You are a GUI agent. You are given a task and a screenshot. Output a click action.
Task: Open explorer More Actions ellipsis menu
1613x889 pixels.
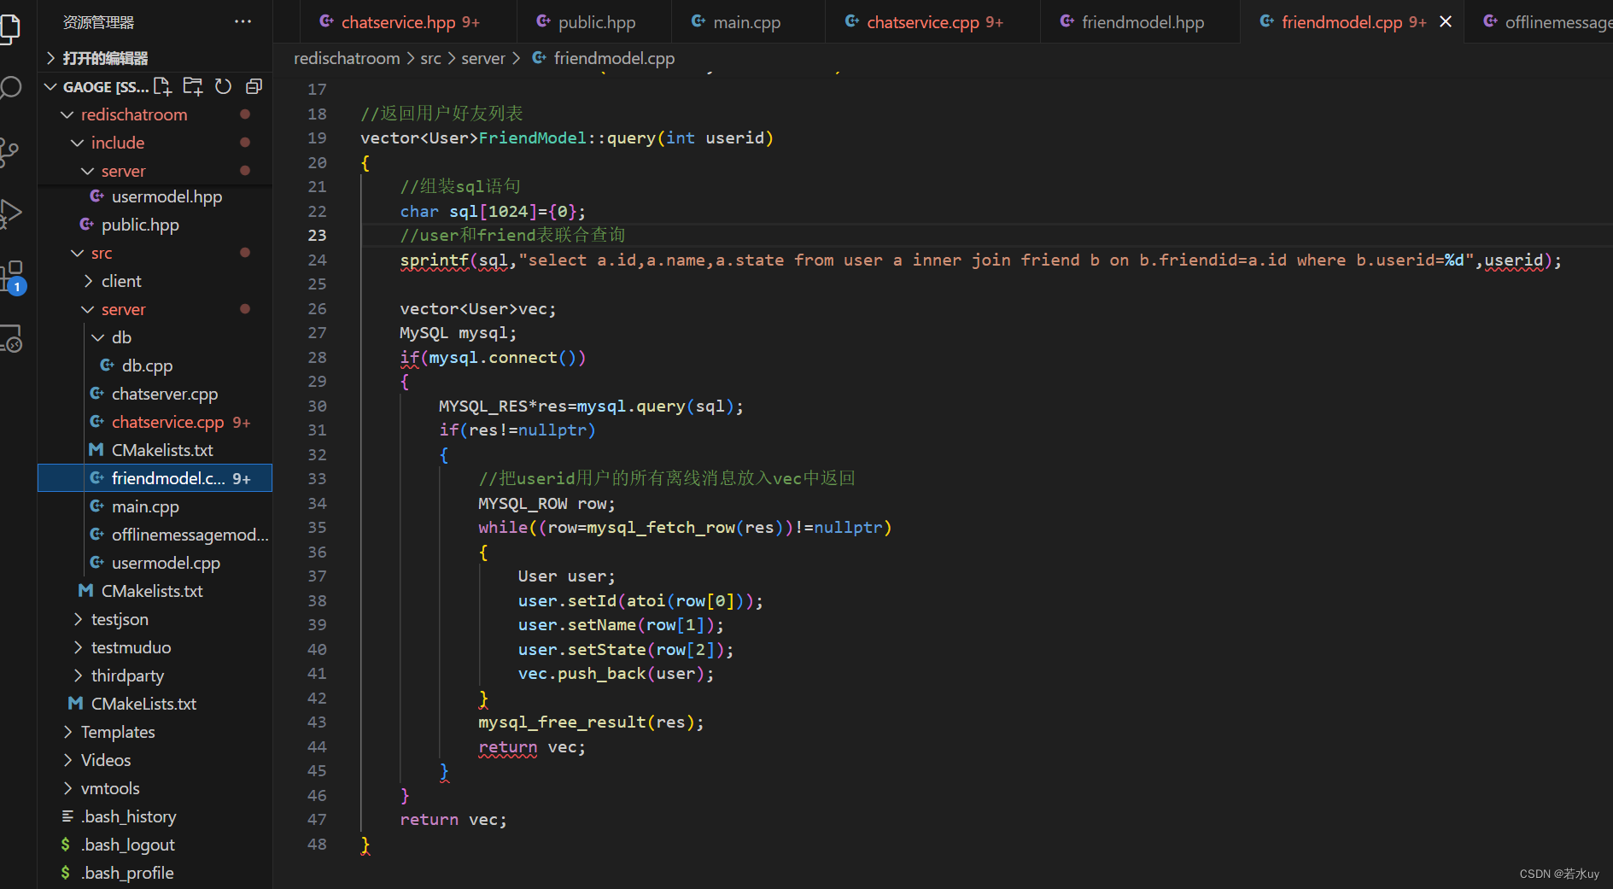click(x=243, y=21)
